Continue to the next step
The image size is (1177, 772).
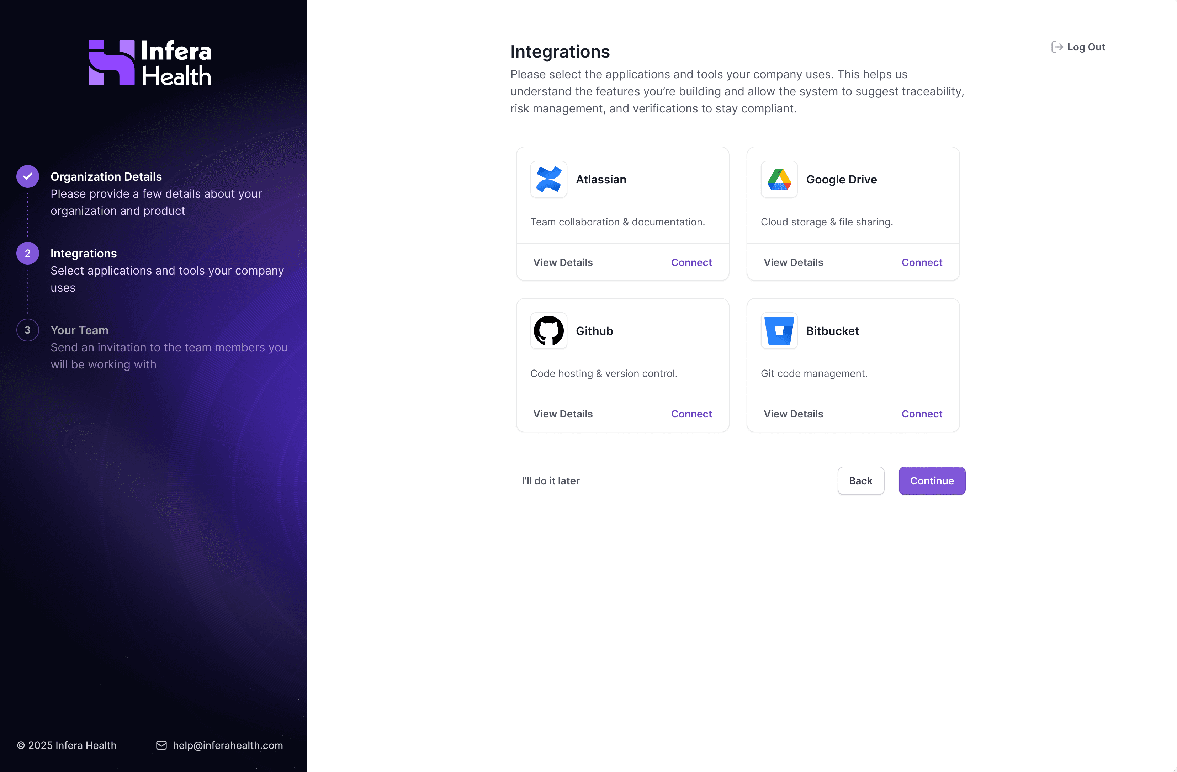click(x=932, y=480)
